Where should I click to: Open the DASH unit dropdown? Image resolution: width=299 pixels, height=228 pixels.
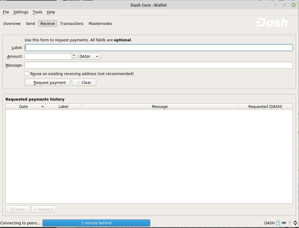click(89, 56)
